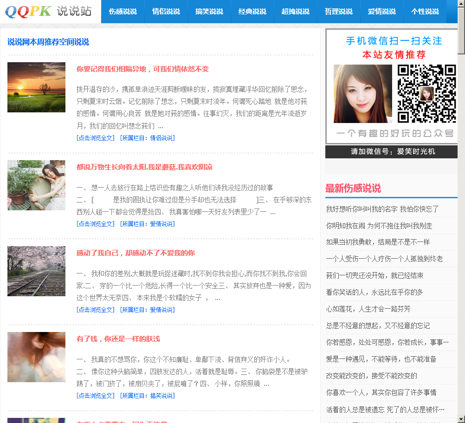Open category link 所属栏目：搞笑说说

click(x=148, y=396)
